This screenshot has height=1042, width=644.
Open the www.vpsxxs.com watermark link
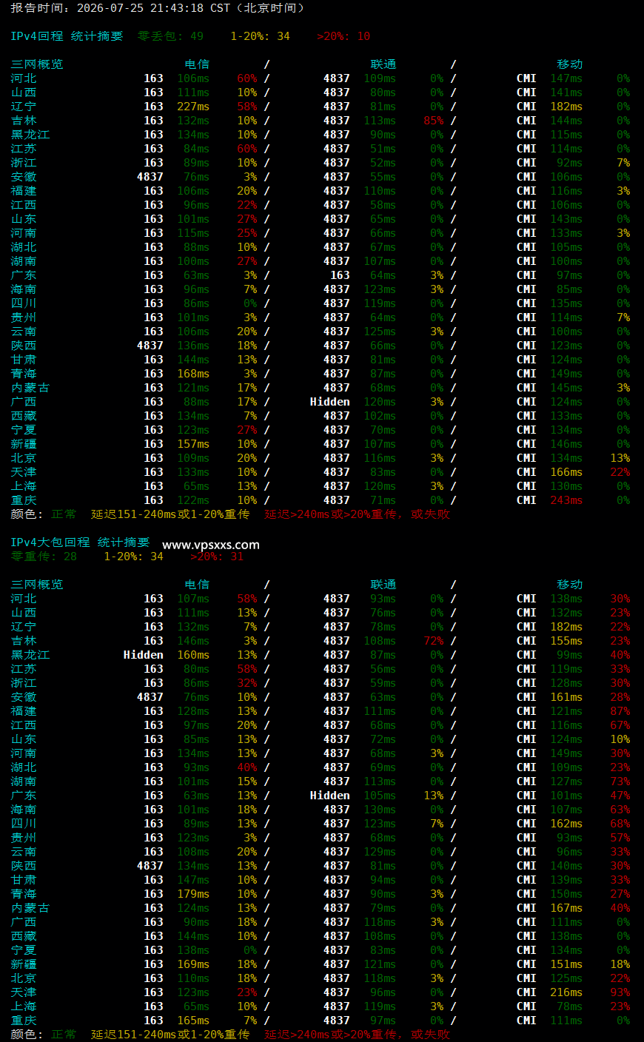(x=211, y=545)
